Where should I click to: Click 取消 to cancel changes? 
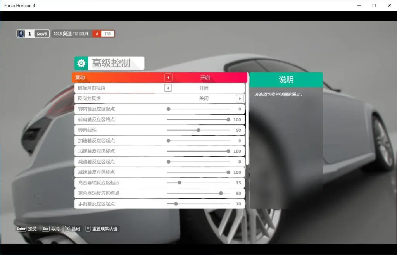point(55,229)
